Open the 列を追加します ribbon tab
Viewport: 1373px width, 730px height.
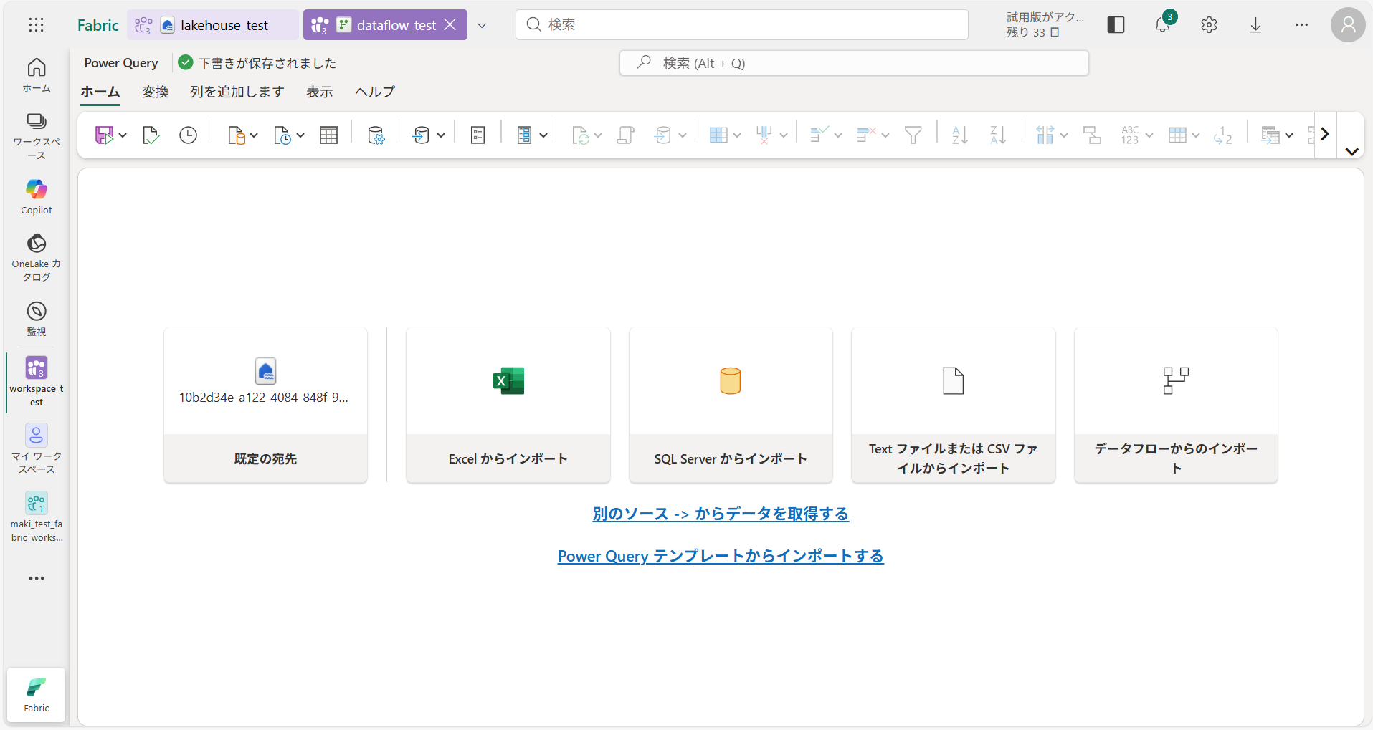237,92
